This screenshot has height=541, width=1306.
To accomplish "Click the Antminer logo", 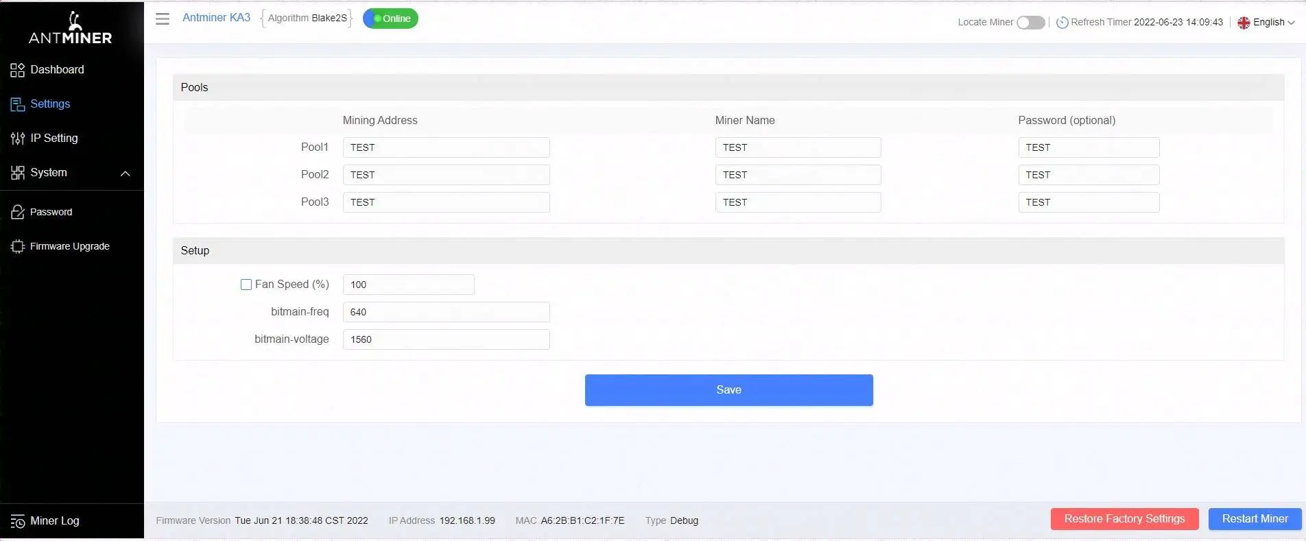I will coord(71,27).
